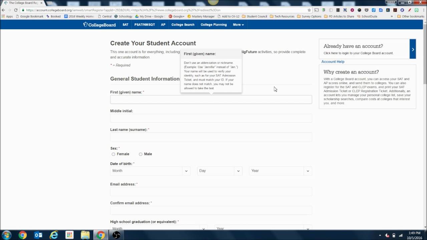Click the address bar URL
Viewport: 427px width, 240px height.
coord(123,10)
